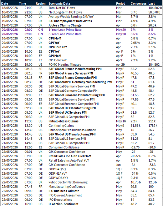The image size is (163, 206).
Task: Click Eurozone Consumer Confidence at 15:00
Action: (64, 147)
